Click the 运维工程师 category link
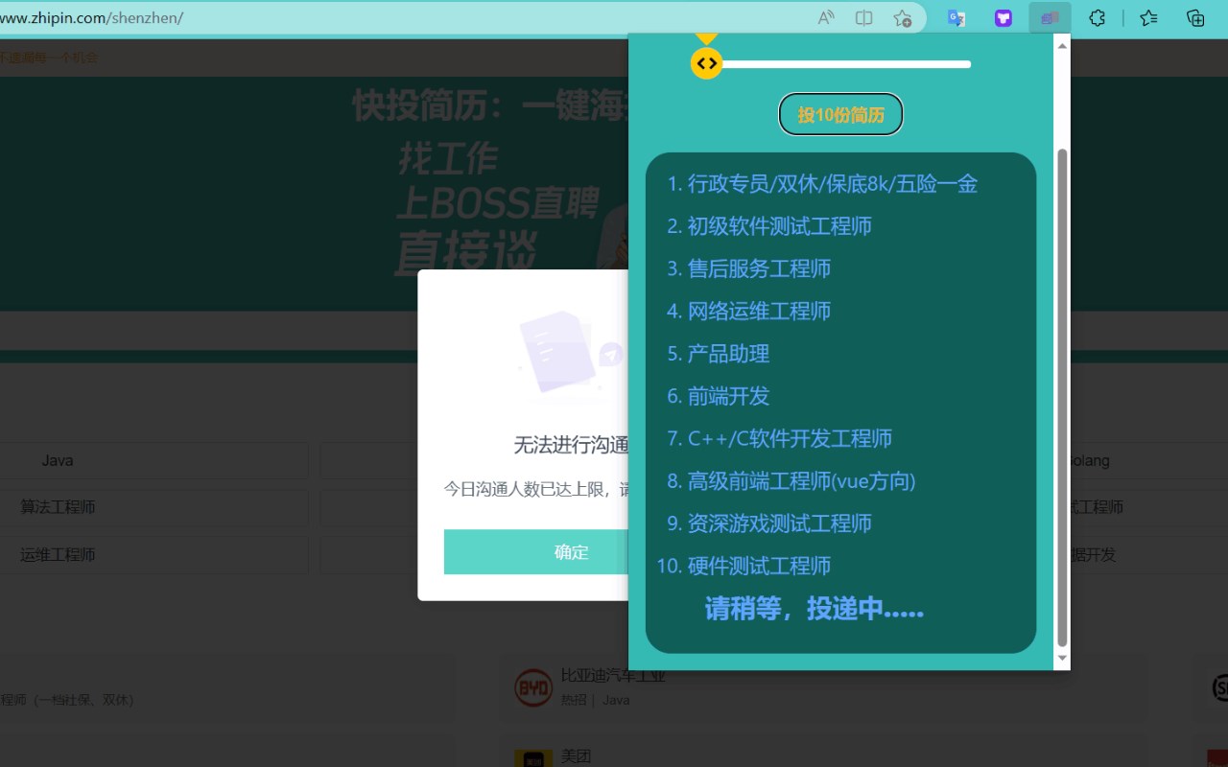Image resolution: width=1228 pixels, height=767 pixels. tap(58, 554)
